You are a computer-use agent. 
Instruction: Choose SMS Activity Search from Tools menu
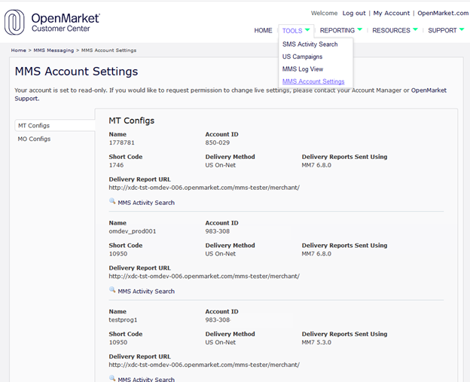(x=310, y=44)
